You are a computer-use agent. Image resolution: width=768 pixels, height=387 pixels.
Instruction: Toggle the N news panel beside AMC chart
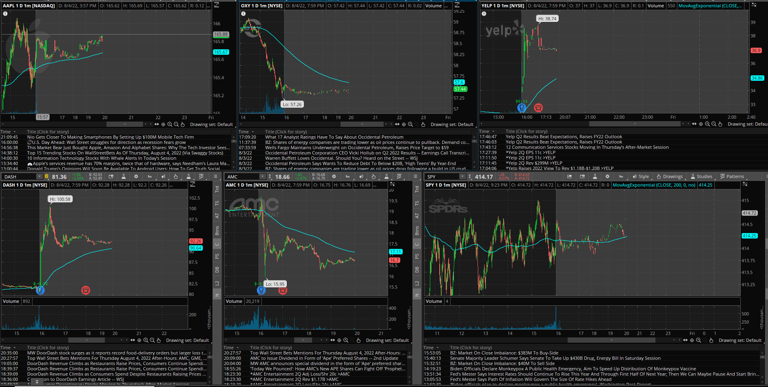pyautogui.click(x=417, y=295)
